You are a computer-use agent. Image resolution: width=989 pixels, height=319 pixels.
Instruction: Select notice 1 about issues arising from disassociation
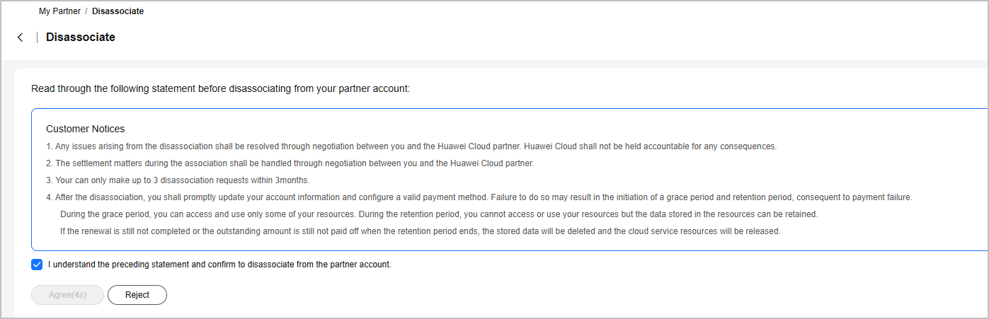pyautogui.click(x=283, y=146)
